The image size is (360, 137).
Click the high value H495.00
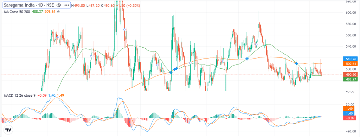(x=78, y=5)
